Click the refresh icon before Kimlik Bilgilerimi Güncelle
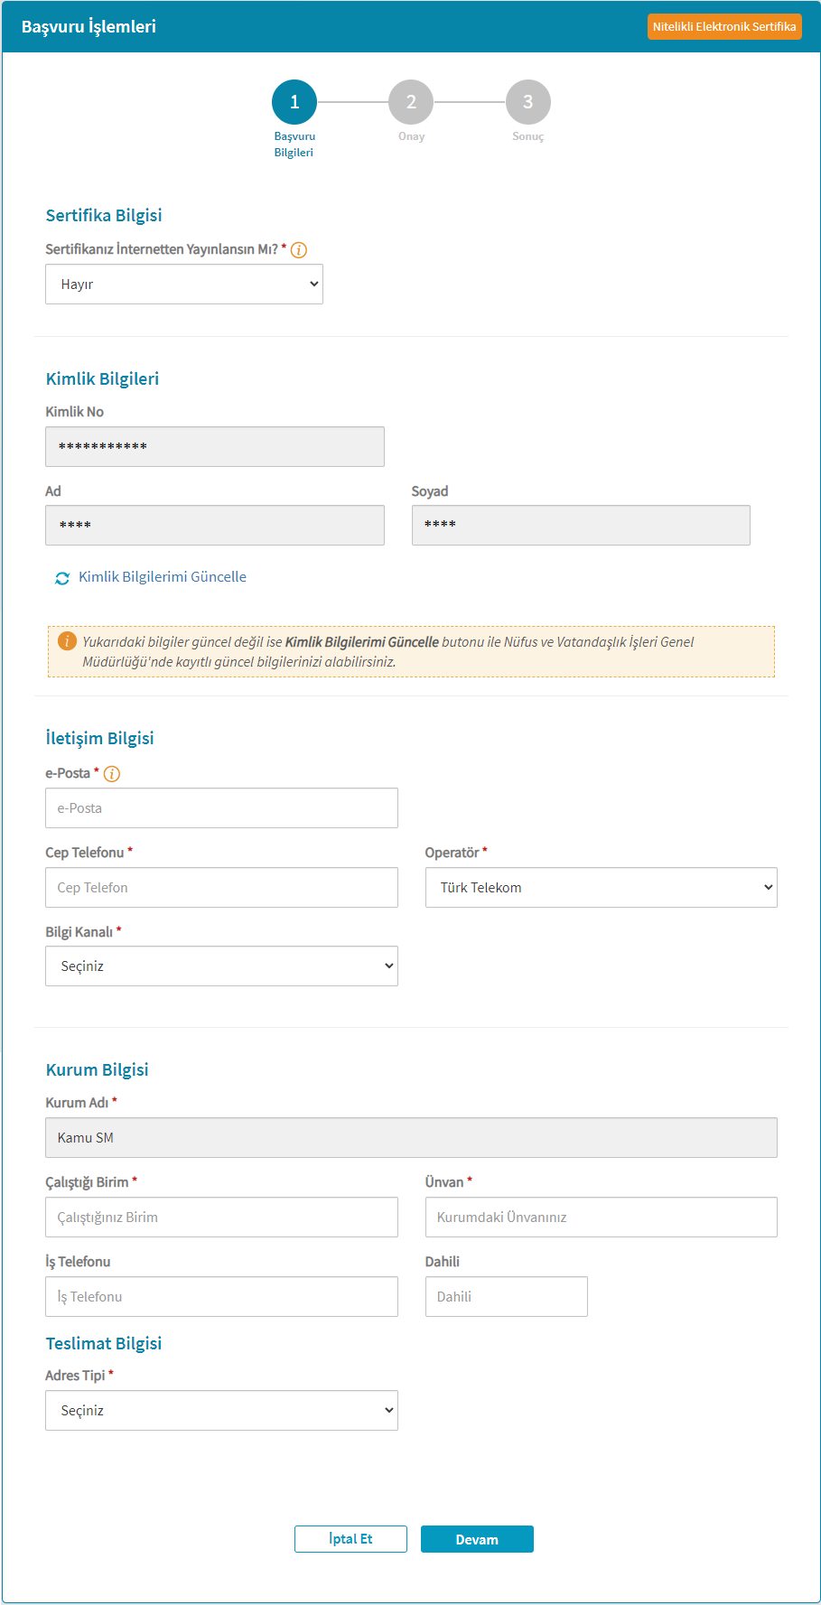821x1605 pixels. tap(62, 578)
